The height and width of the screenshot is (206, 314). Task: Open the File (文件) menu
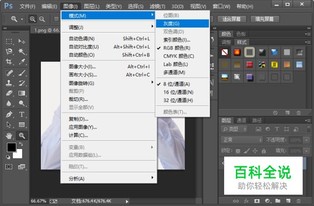(27, 6)
